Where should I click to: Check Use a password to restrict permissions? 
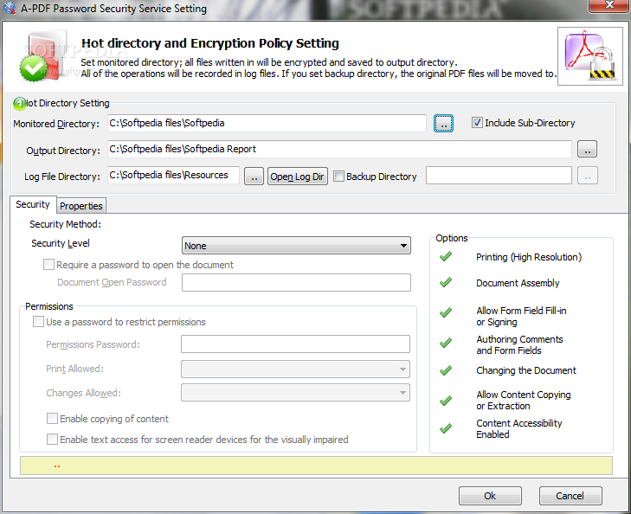(39, 321)
